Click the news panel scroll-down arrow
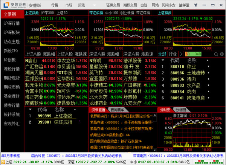The width and height of the screenshot is (226, 165). (x=155, y=150)
